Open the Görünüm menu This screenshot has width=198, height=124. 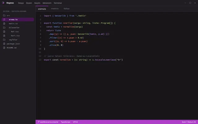47,3
